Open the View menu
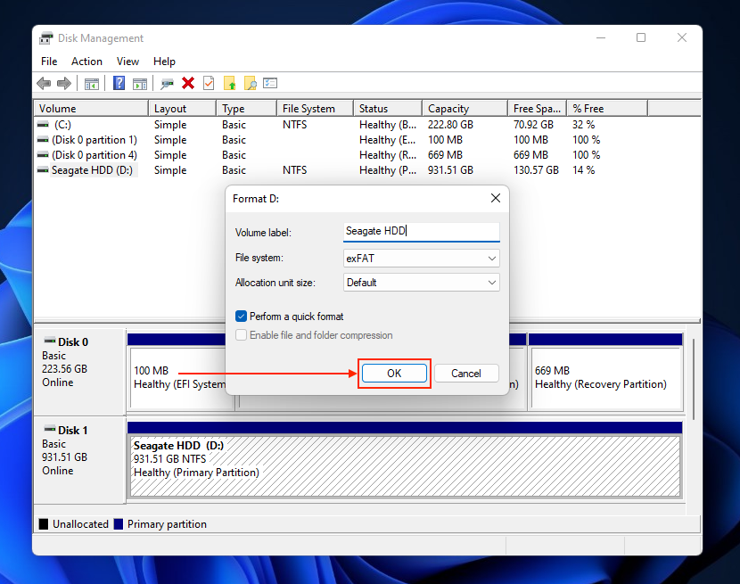This screenshot has width=740, height=584. (127, 62)
